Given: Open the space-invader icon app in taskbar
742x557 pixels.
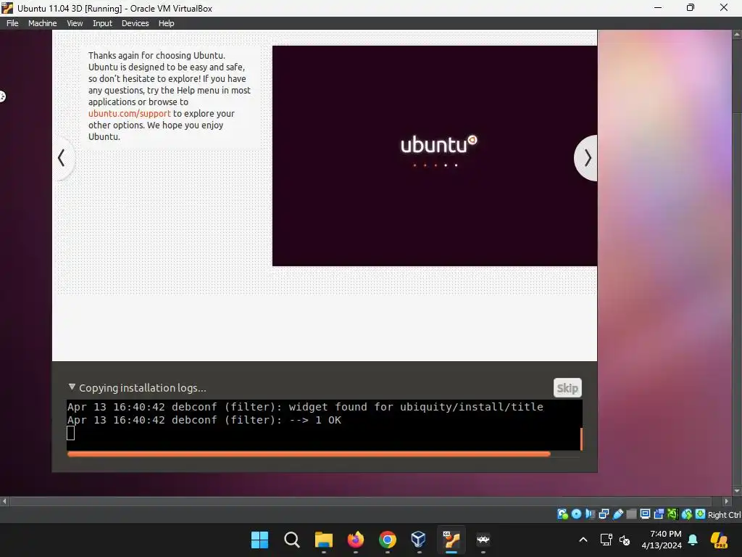Looking at the screenshot, I should click(483, 539).
